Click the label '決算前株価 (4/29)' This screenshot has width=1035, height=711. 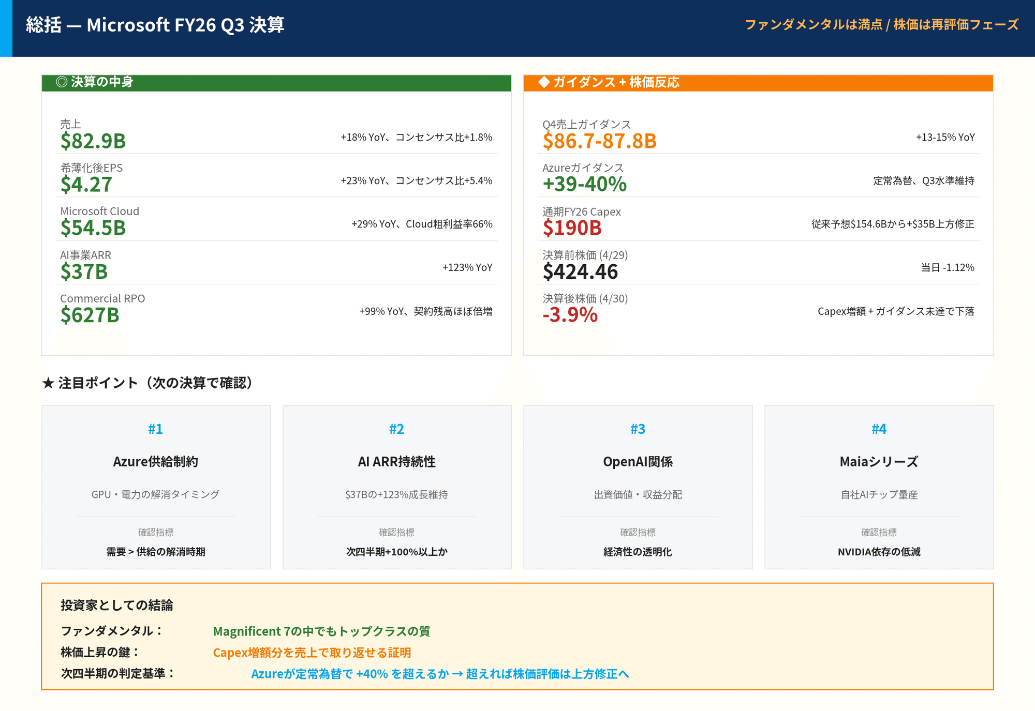pyautogui.click(x=585, y=255)
